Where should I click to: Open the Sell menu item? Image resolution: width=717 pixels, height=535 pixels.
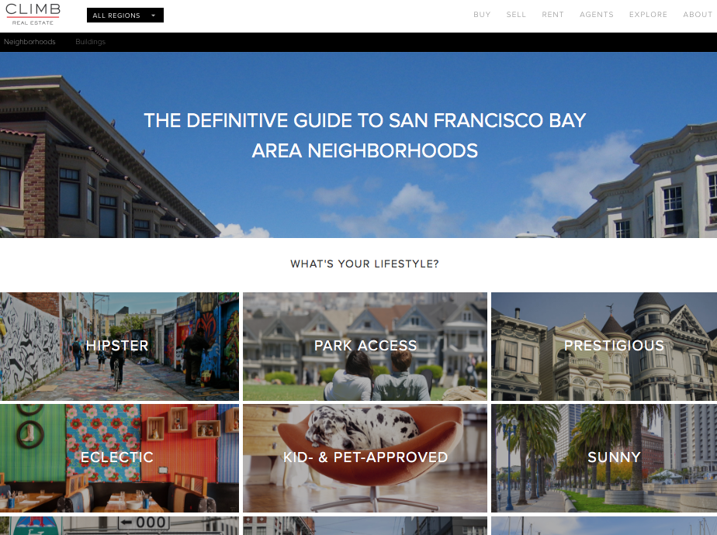pyautogui.click(x=516, y=15)
